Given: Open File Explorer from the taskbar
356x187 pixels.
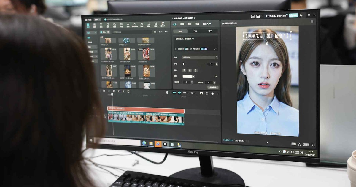Looking at the screenshot, I should [151, 144].
